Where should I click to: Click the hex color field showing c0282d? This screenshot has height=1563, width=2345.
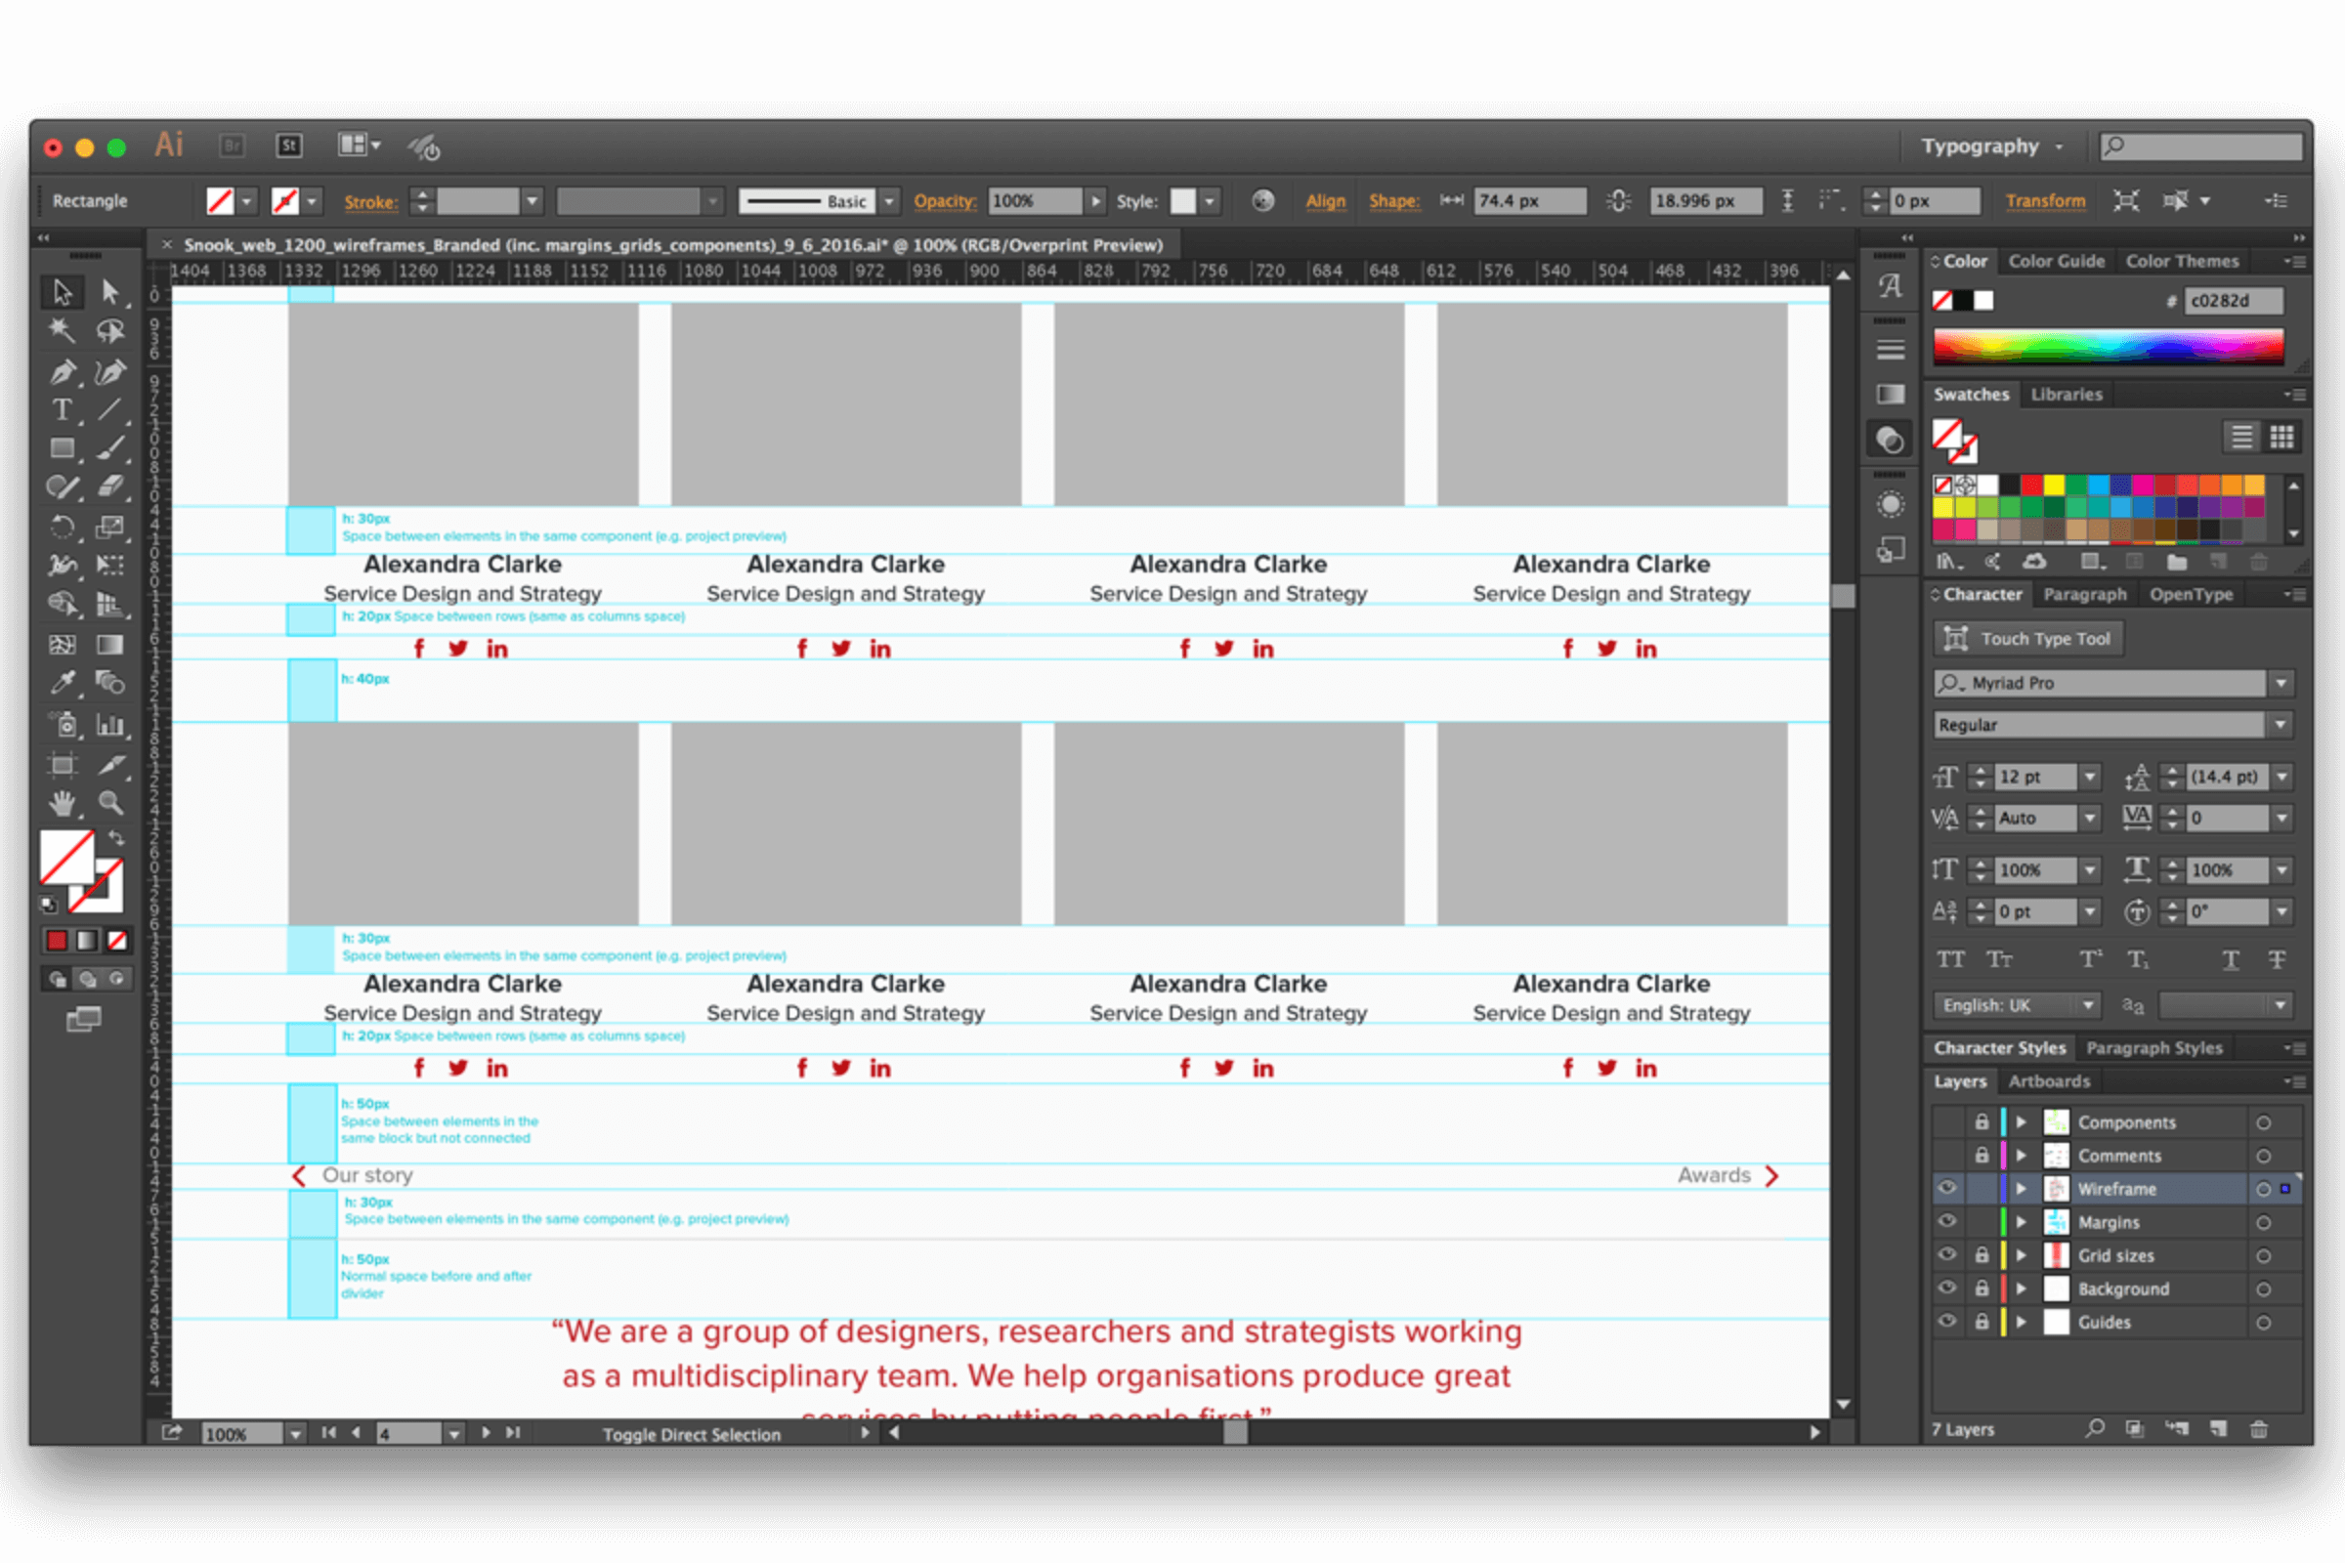[2234, 300]
